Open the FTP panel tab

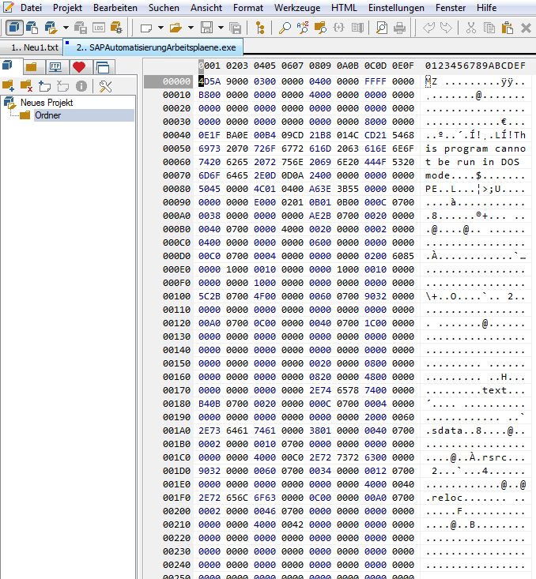coord(55,67)
